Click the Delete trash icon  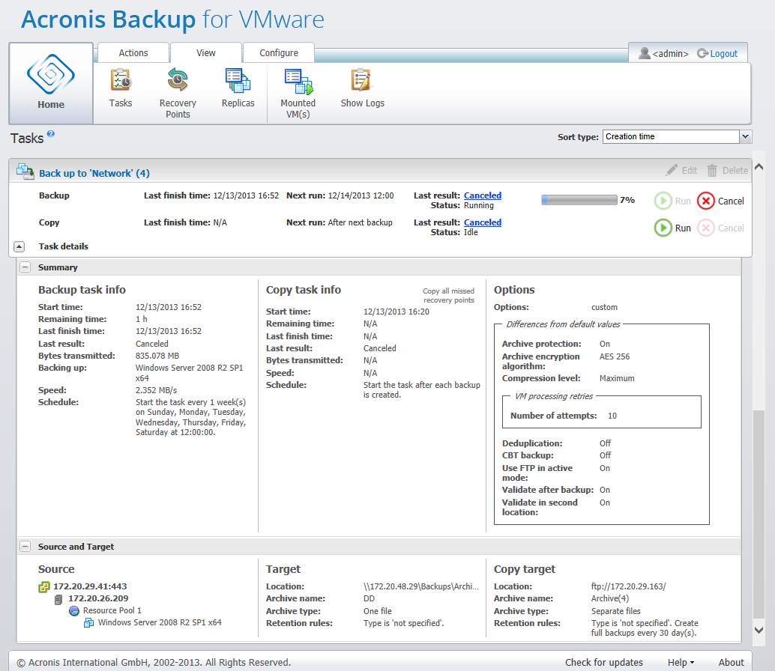[712, 170]
